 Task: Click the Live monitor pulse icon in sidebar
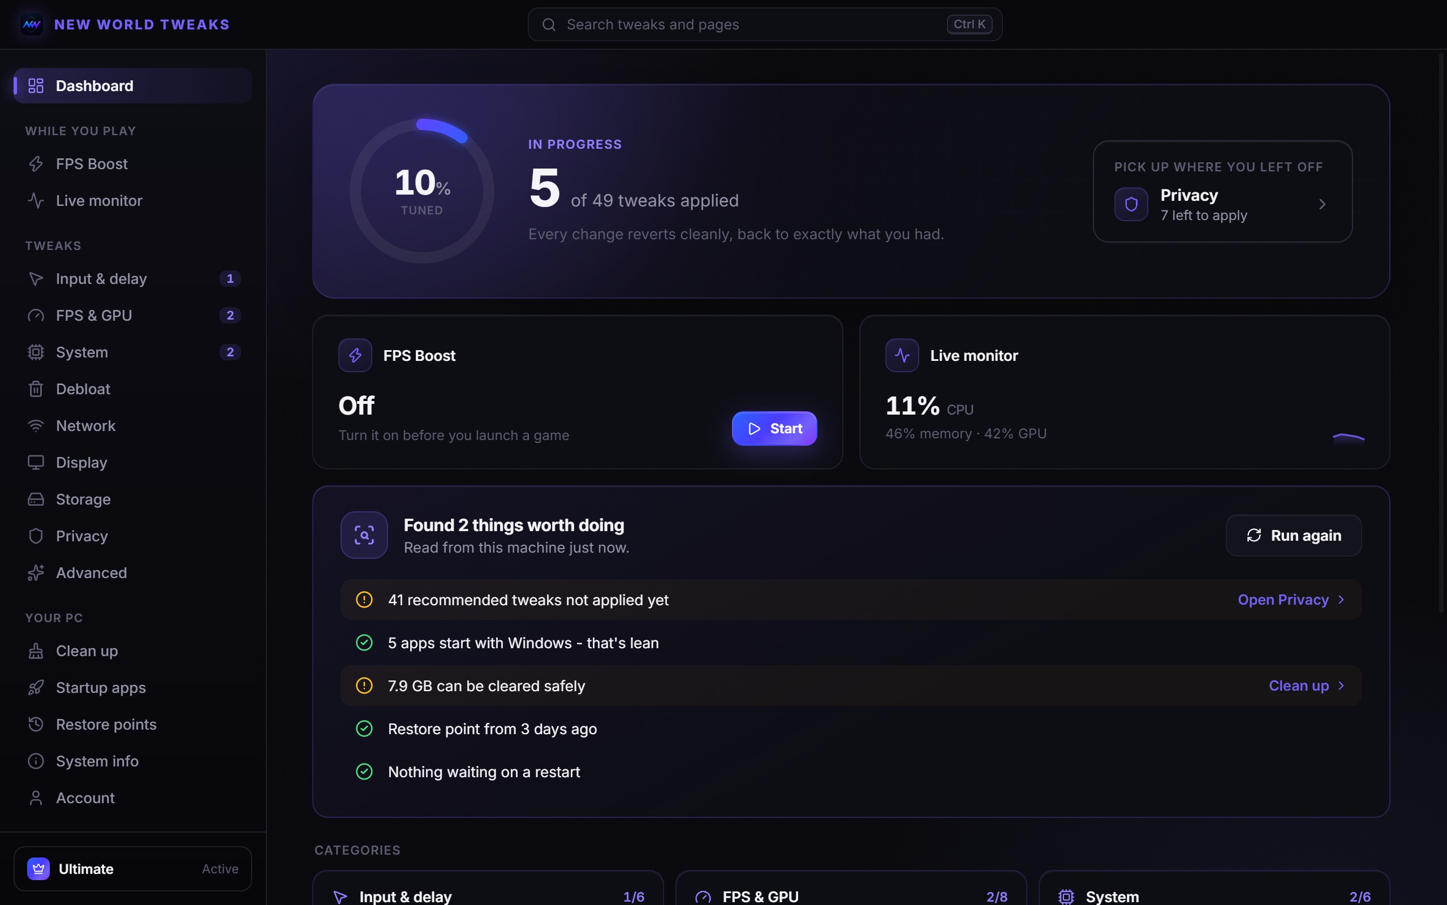(x=36, y=200)
